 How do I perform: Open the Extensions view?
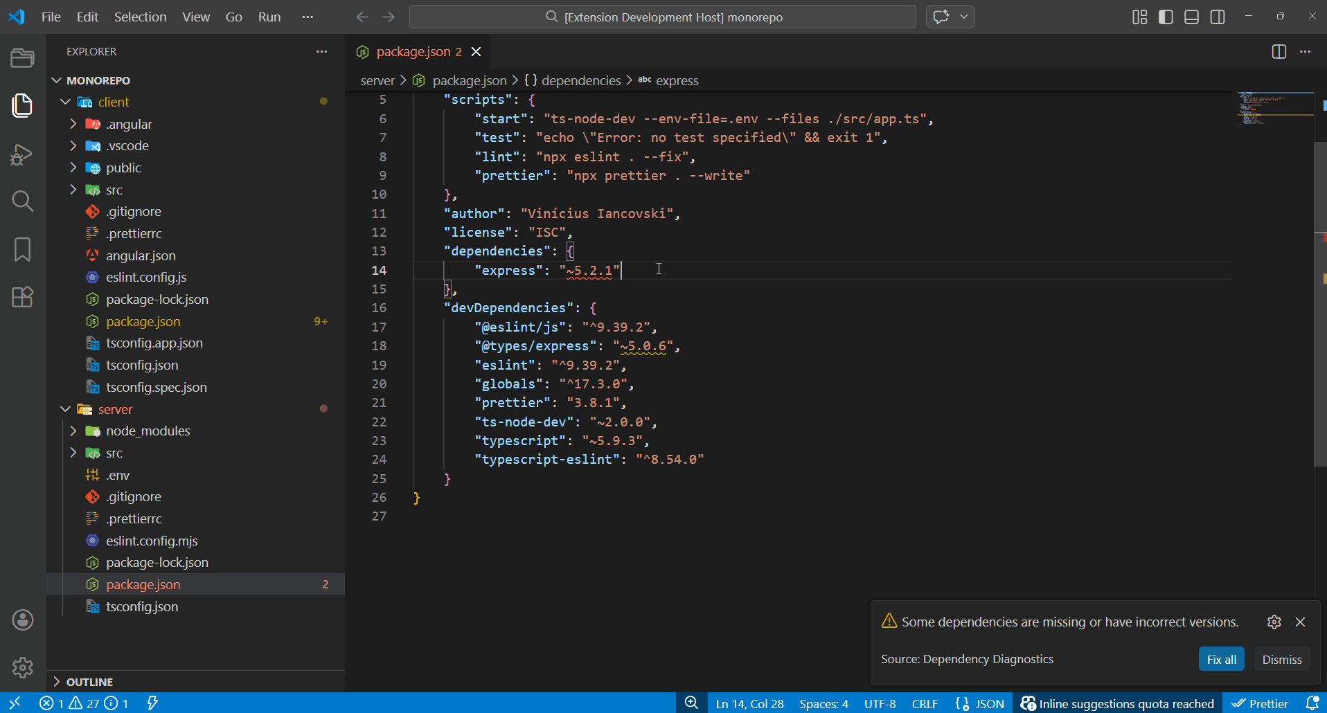tap(22, 297)
